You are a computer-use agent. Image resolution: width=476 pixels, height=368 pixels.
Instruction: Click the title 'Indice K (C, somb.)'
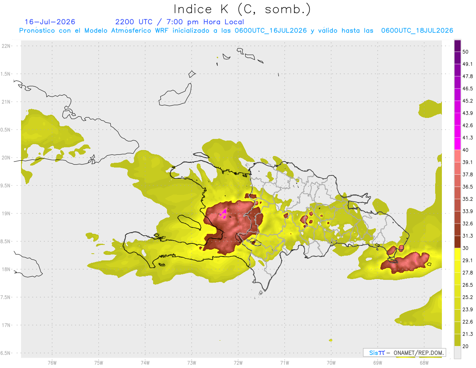point(242,10)
